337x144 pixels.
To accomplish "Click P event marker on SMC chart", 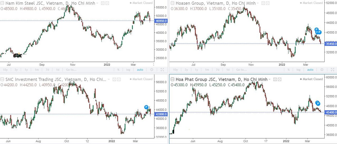I will pyautogui.click(x=146, y=107).
